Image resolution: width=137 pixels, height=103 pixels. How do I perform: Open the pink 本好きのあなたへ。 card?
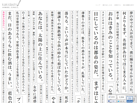coord(4,21)
